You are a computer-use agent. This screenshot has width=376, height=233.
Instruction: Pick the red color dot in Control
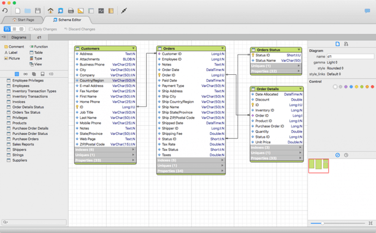point(372,87)
